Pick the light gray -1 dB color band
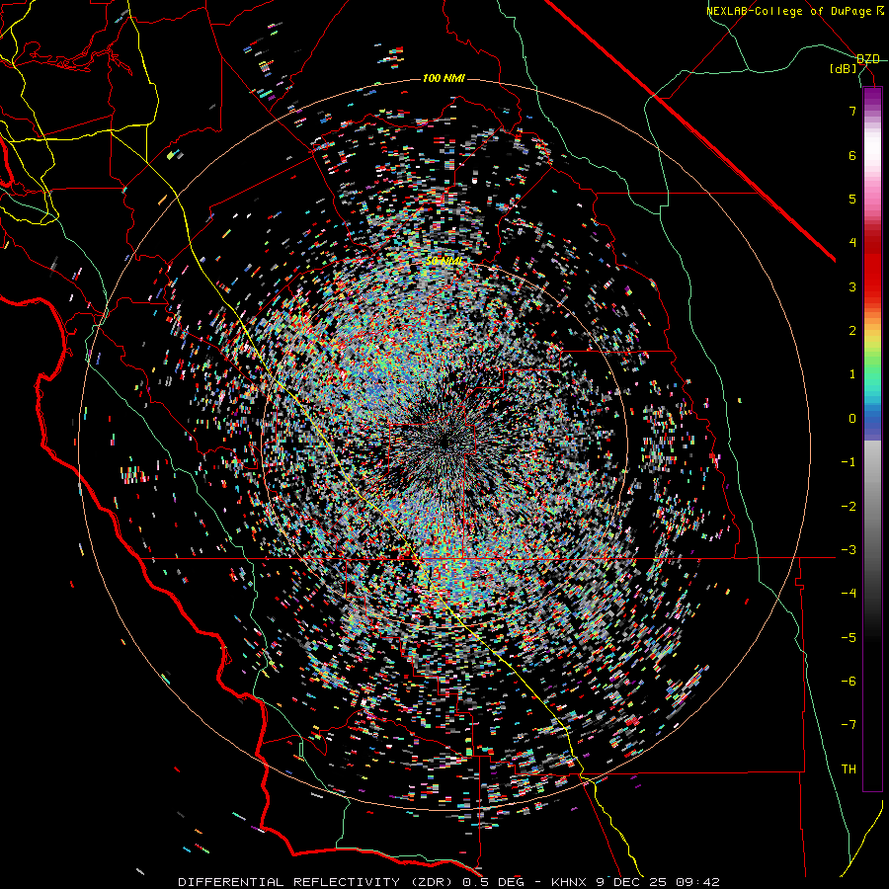This screenshot has height=889, width=889. [x=872, y=459]
